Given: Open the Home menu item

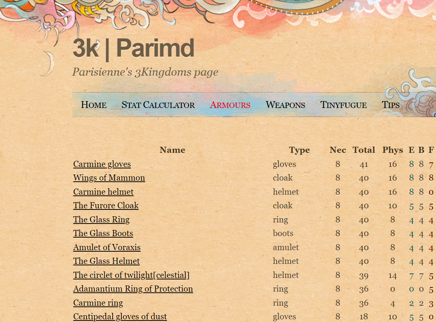Looking at the screenshot, I should coord(94,105).
